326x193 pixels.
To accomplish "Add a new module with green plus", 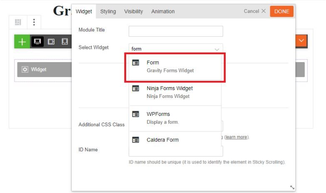I will [x=22, y=42].
